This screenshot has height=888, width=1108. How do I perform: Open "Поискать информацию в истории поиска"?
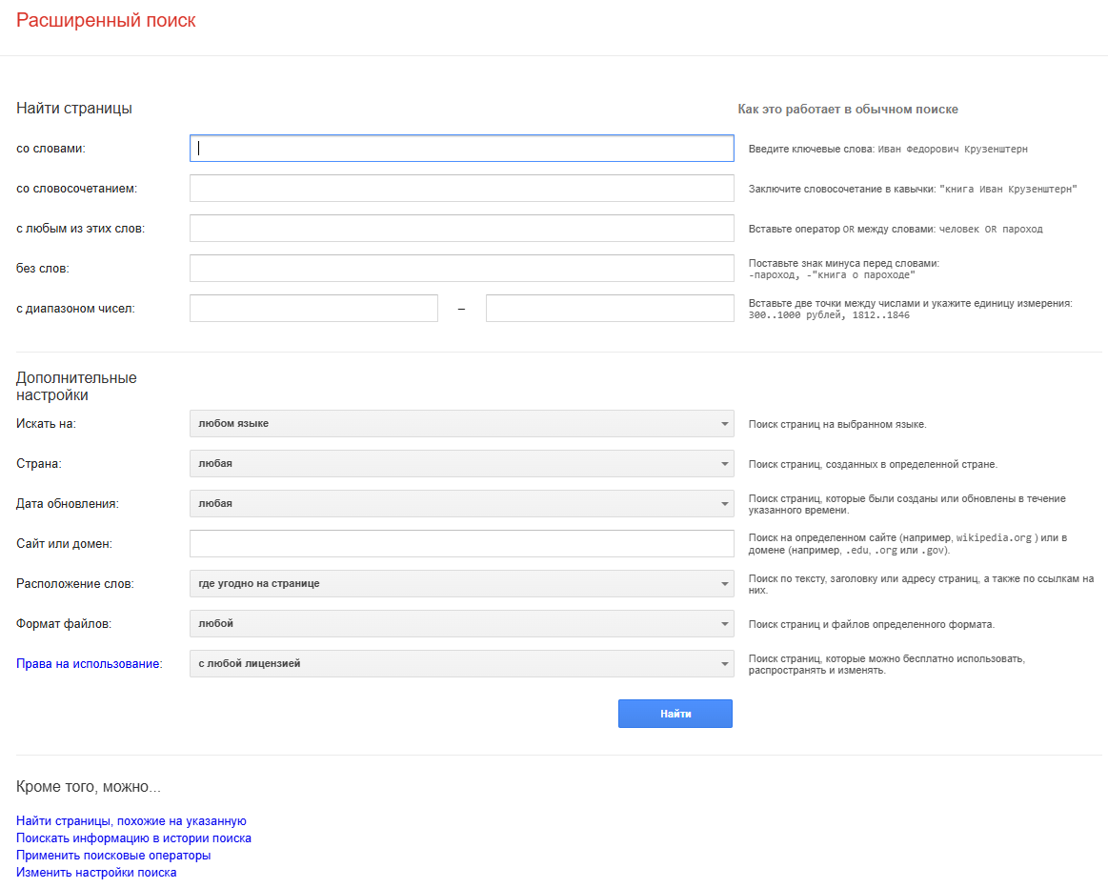(x=134, y=838)
